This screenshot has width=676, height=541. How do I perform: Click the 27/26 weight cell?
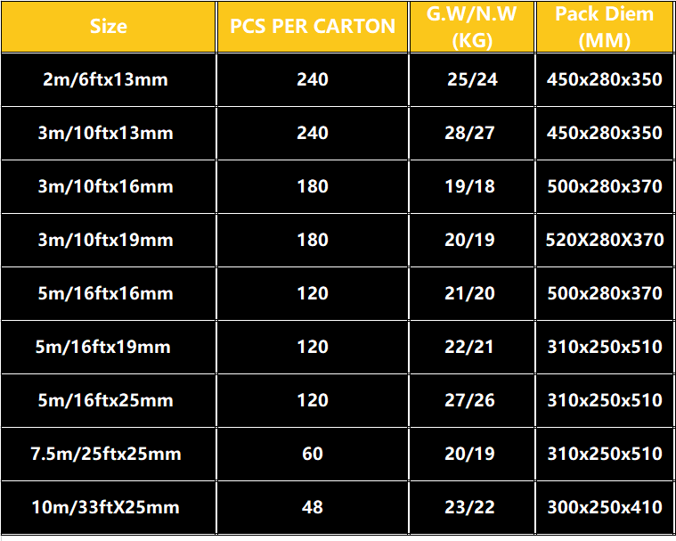[x=472, y=400]
